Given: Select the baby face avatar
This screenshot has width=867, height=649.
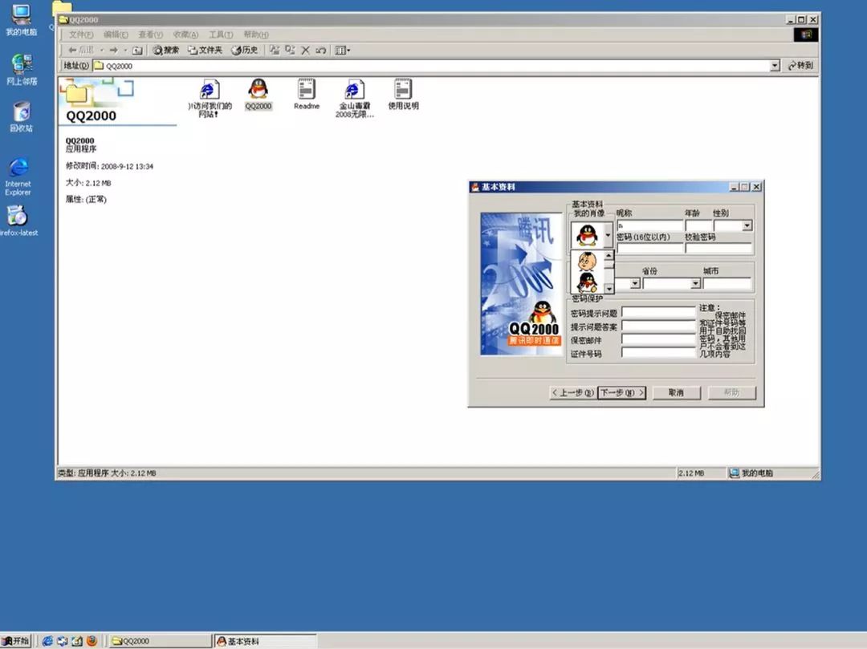Looking at the screenshot, I should point(587,261).
